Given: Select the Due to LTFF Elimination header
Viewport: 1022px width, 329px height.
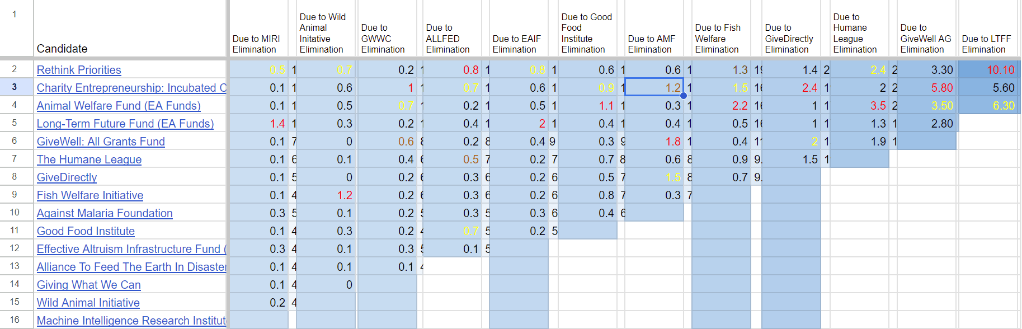Looking at the screenshot, I should (x=988, y=28).
